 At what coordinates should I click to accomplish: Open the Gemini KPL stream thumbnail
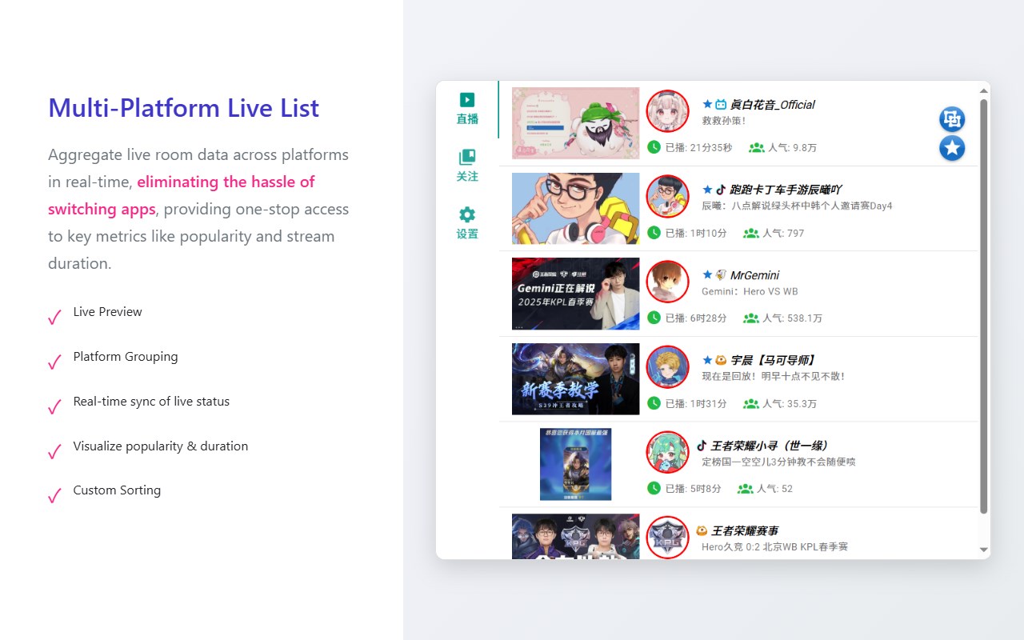point(576,294)
